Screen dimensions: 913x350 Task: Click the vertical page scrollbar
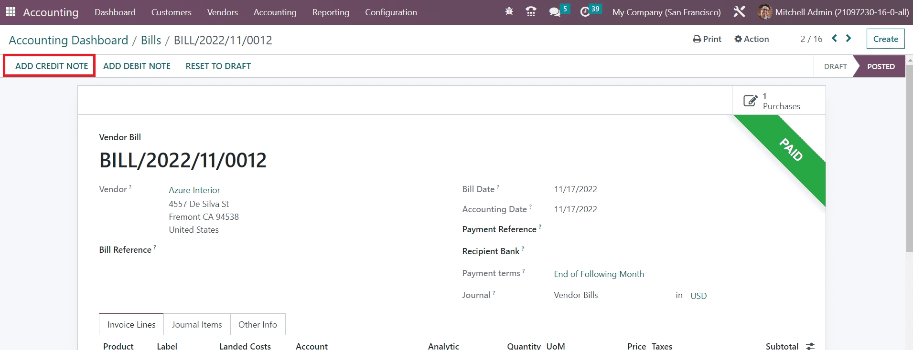909,157
